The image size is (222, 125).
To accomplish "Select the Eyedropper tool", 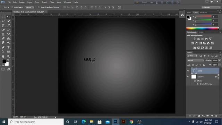I will pos(8,25).
